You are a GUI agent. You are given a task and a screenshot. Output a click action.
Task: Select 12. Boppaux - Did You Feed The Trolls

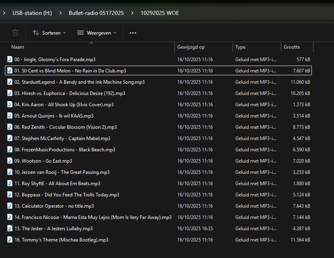(x=67, y=195)
